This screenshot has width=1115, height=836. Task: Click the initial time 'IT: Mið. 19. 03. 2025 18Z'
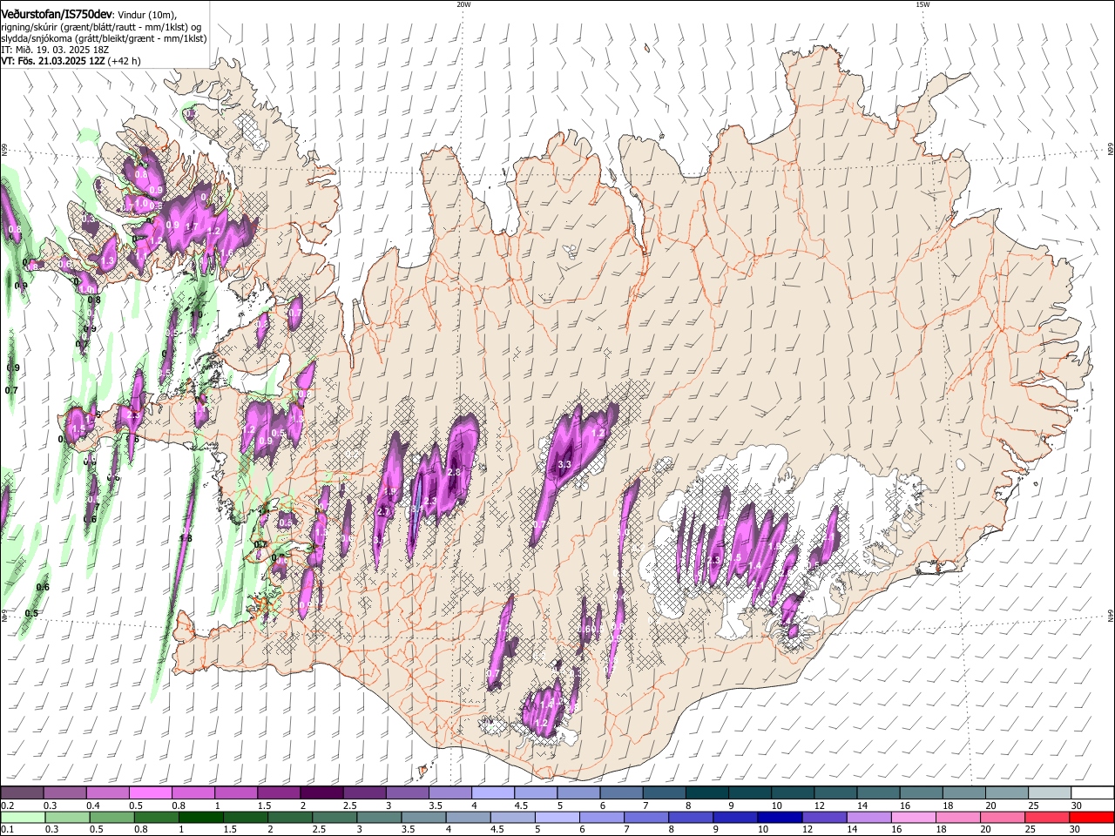(x=55, y=50)
